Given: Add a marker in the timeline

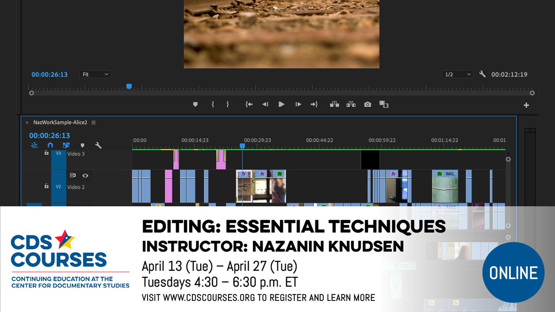Looking at the screenshot, I should pos(82,145).
